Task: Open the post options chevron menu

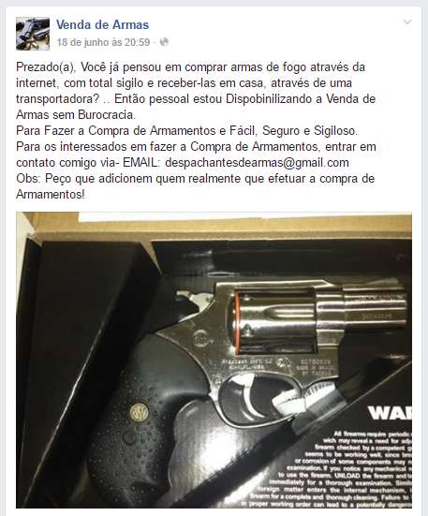Action: coord(407,22)
